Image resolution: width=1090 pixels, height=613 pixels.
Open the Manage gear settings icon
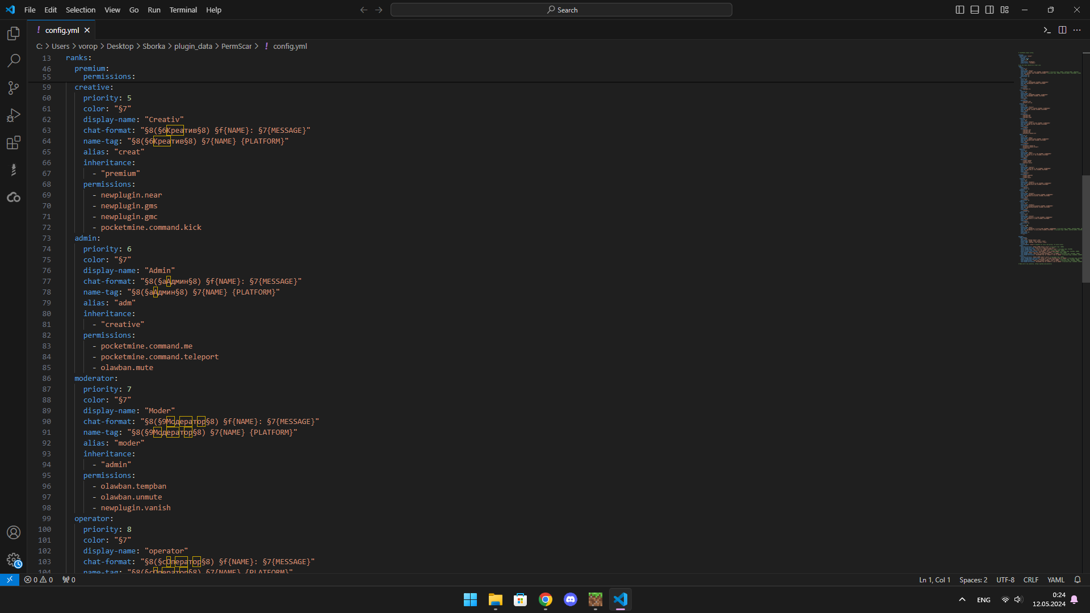pyautogui.click(x=14, y=560)
